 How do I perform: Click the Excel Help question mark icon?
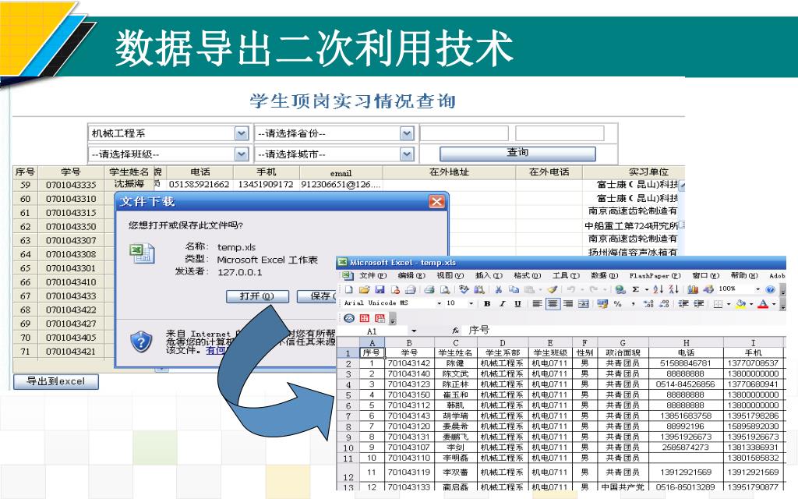[x=770, y=289]
